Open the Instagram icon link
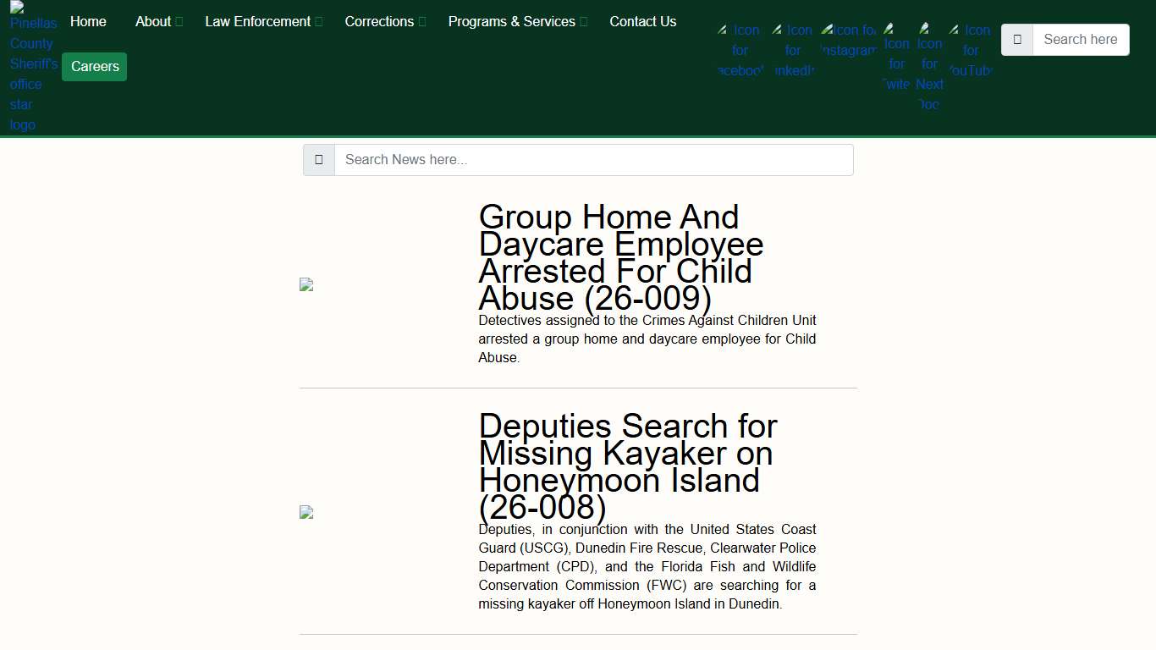1156x650 pixels. click(x=848, y=41)
